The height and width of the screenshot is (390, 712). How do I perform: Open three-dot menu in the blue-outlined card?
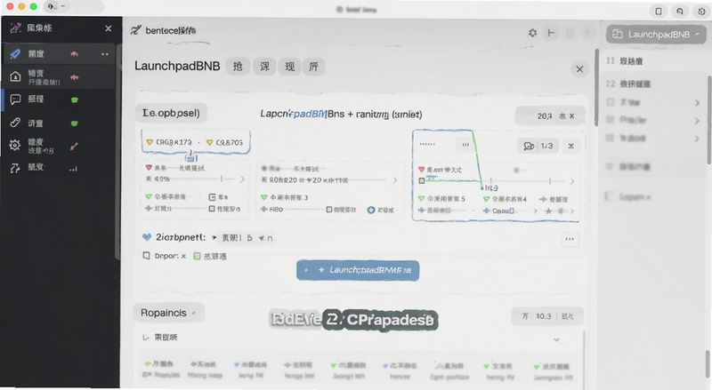coord(465,145)
